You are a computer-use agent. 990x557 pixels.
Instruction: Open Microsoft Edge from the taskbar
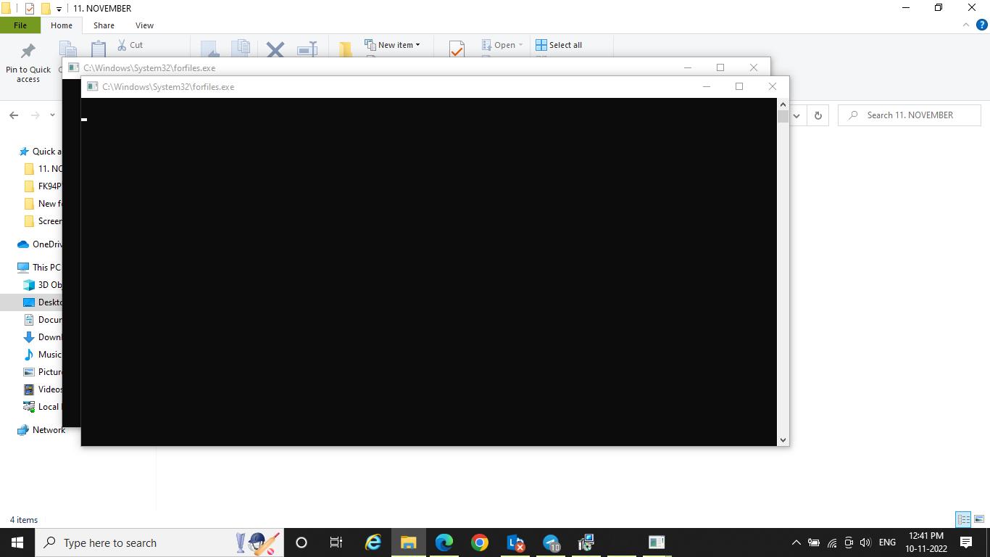pos(444,542)
